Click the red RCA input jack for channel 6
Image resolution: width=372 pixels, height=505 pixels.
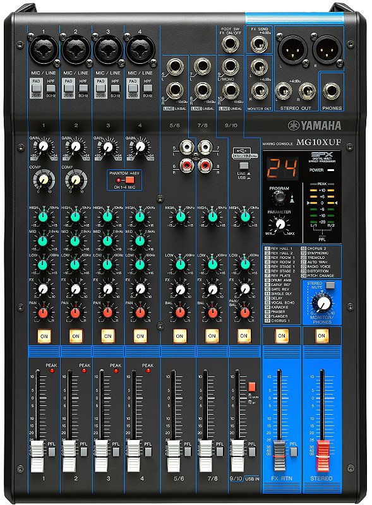pyautogui.click(x=187, y=165)
